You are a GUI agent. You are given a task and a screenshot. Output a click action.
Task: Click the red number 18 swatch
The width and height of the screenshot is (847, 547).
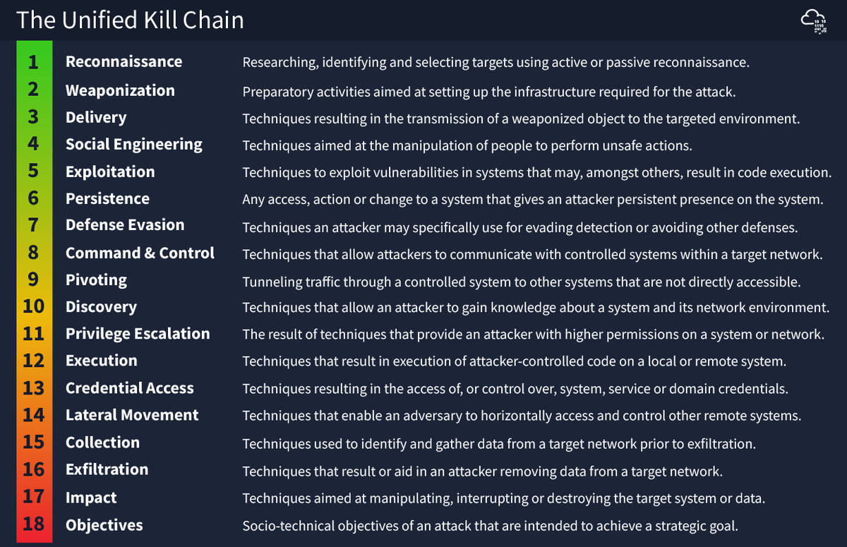[x=34, y=524]
